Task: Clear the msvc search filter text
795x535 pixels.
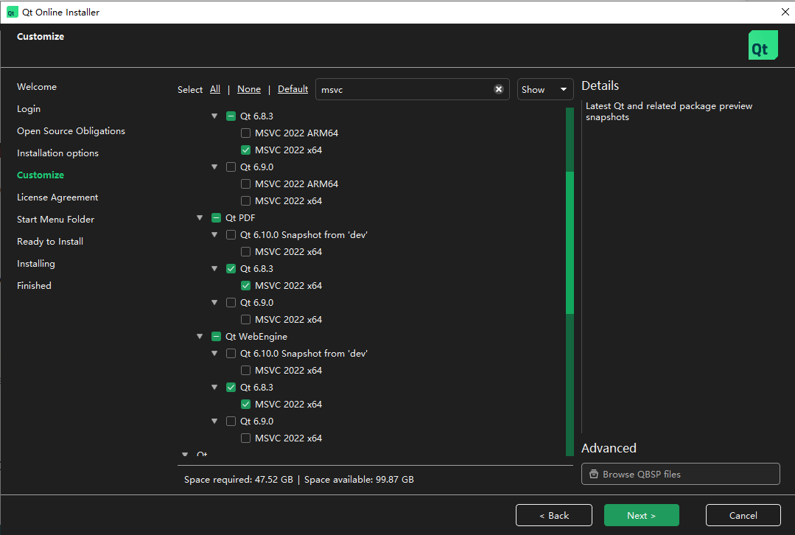Action: click(x=498, y=89)
